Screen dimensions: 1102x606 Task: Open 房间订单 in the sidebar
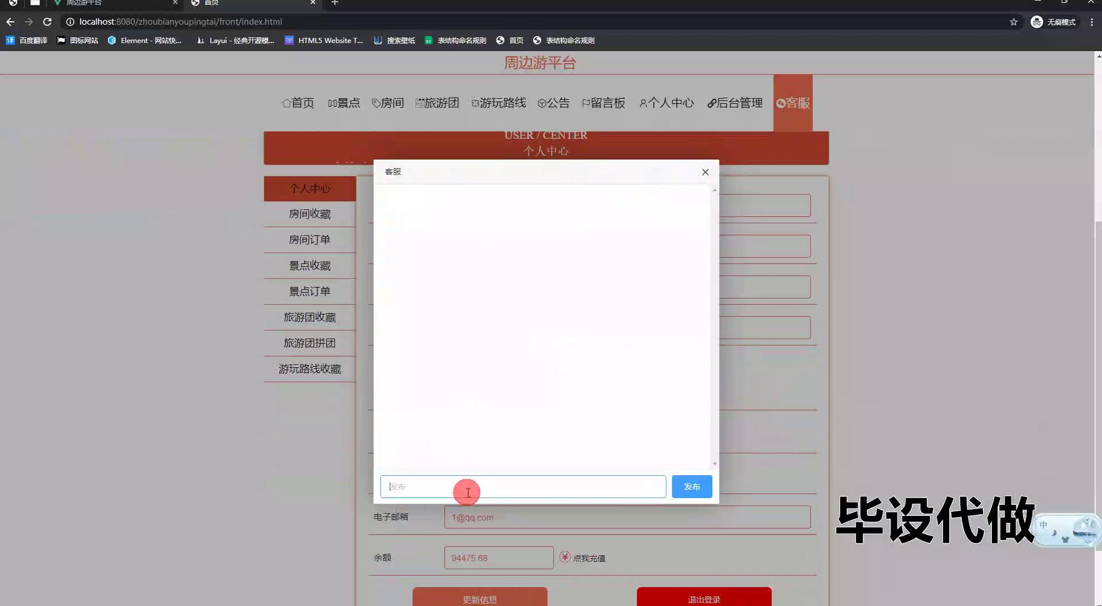point(309,240)
